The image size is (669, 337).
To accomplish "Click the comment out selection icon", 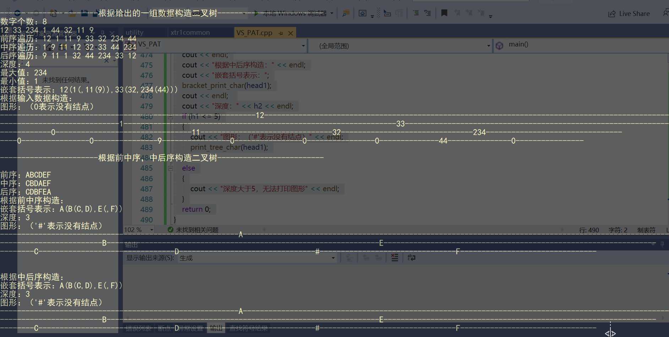I will pyautogui.click(x=415, y=13).
